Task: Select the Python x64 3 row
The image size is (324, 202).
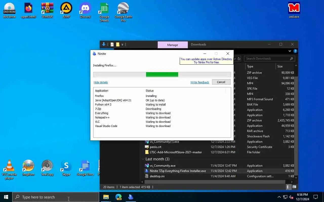Action: [162, 105]
